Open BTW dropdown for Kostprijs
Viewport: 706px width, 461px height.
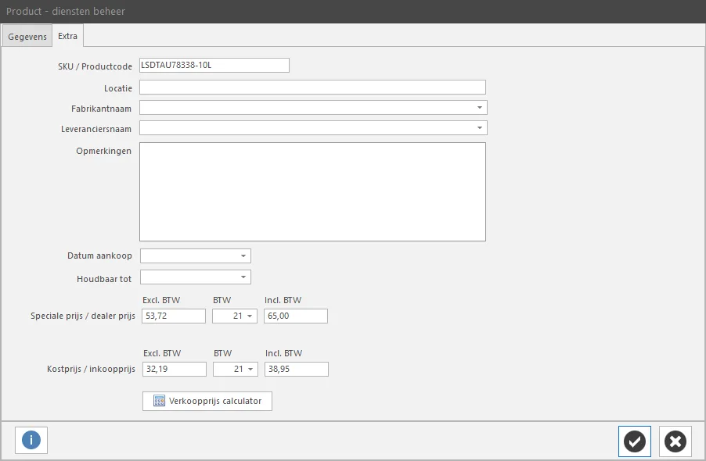pyautogui.click(x=250, y=369)
